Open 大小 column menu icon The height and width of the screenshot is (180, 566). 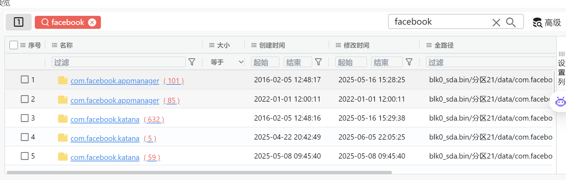(x=212, y=45)
